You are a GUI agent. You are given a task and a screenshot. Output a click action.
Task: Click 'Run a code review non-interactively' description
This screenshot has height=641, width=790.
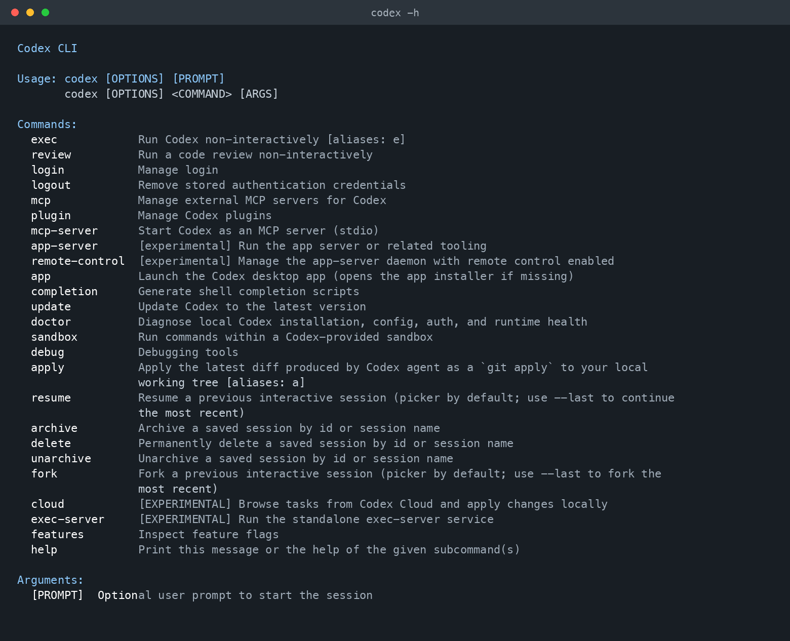(255, 155)
